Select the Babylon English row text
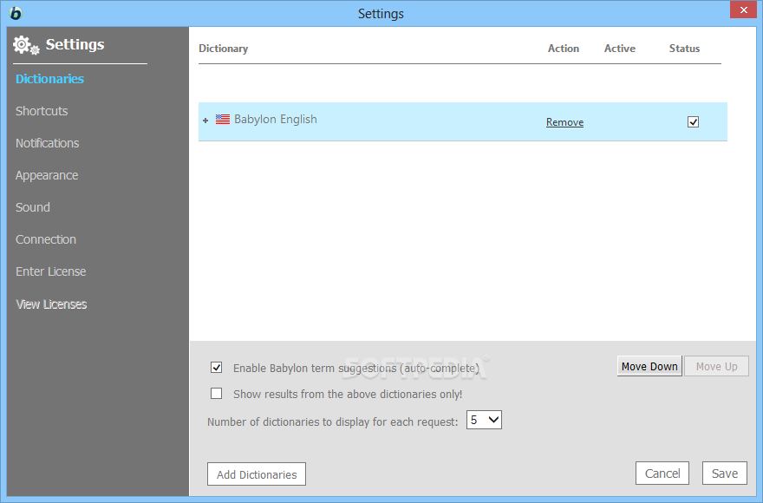This screenshot has width=763, height=503. [276, 120]
